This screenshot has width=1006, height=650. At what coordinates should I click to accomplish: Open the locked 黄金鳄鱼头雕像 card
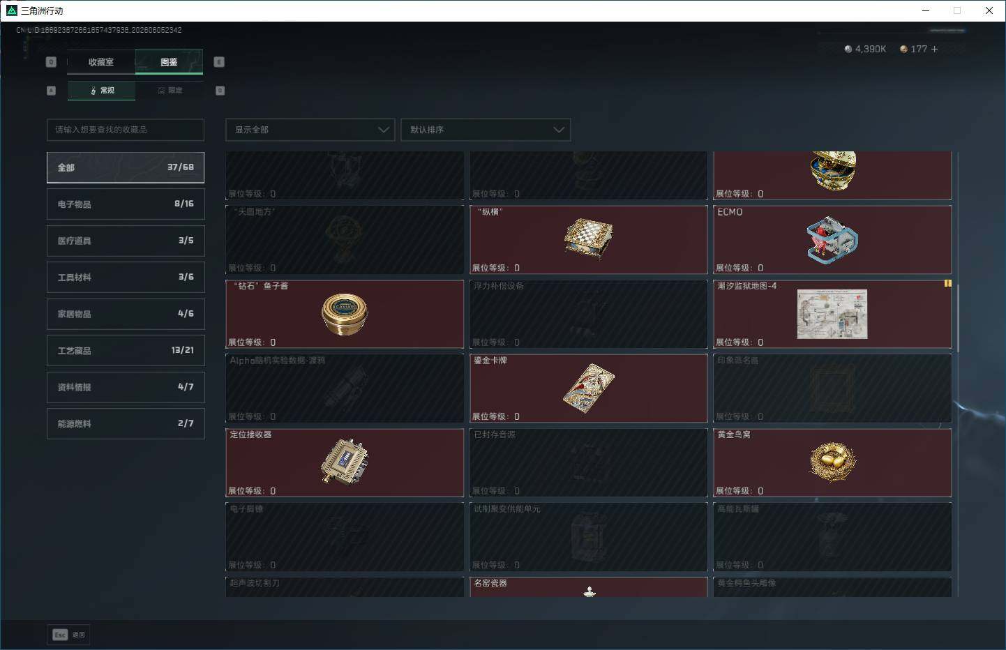click(x=832, y=587)
